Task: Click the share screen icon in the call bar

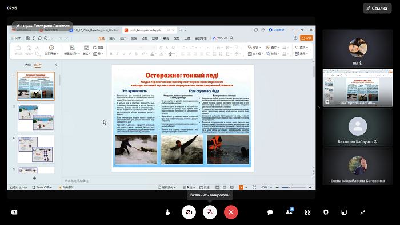Action: 14,212
